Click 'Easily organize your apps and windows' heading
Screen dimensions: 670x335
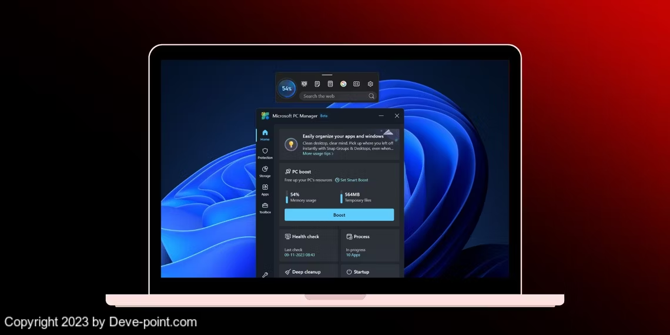(x=343, y=136)
